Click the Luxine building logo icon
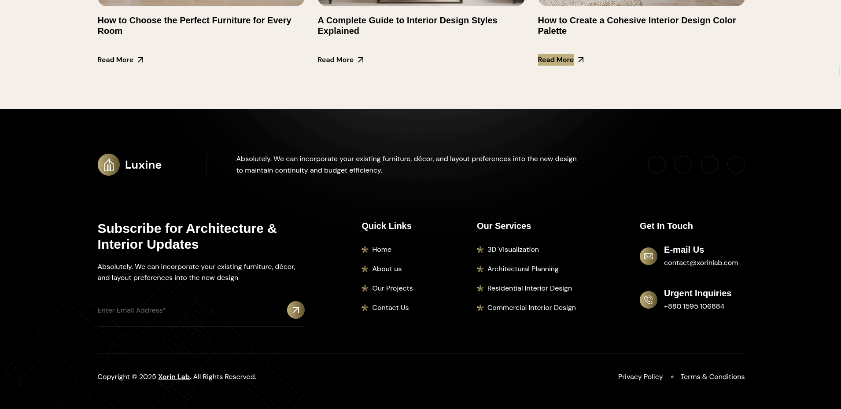841x409 pixels. (108, 165)
